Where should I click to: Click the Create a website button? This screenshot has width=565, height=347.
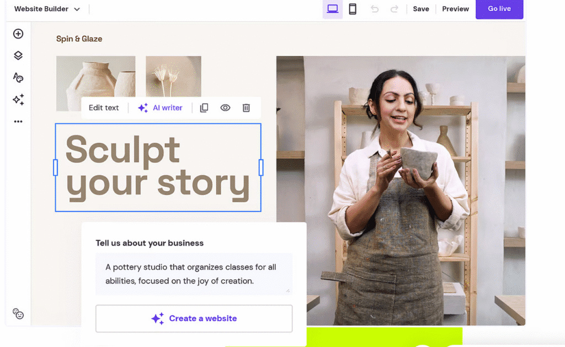(194, 318)
